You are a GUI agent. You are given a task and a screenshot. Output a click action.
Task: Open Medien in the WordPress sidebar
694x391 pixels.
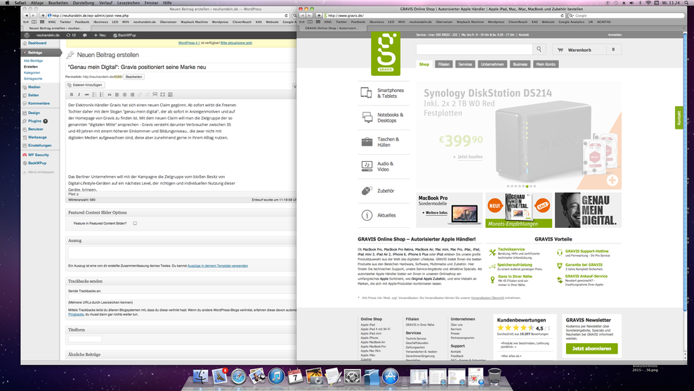tap(34, 87)
